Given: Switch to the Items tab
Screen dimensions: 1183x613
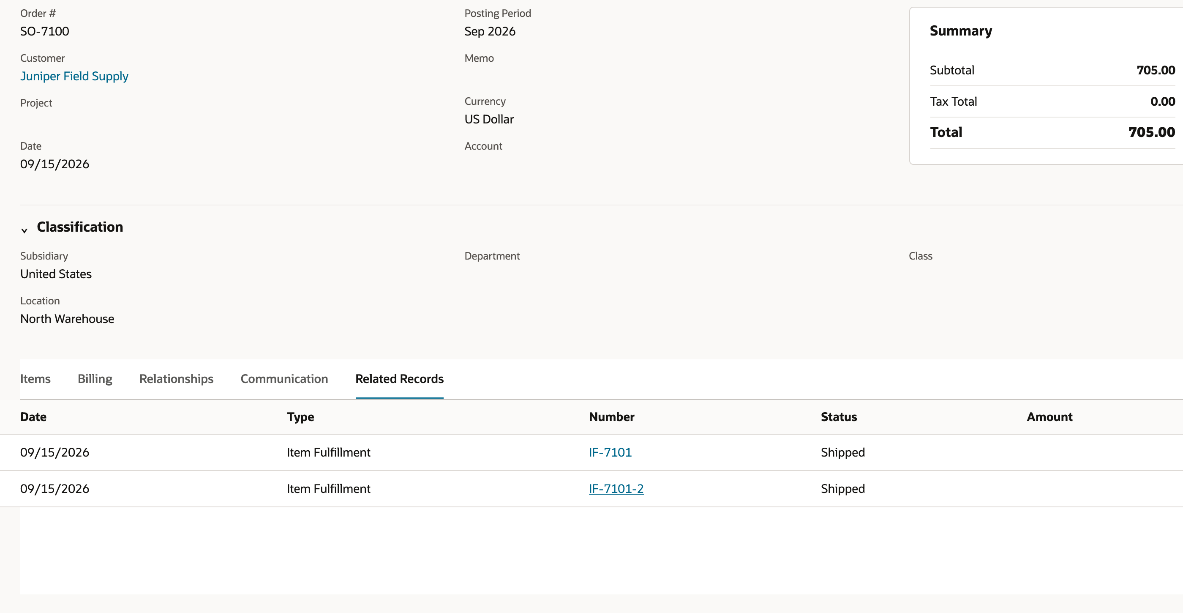Looking at the screenshot, I should 35,379.
